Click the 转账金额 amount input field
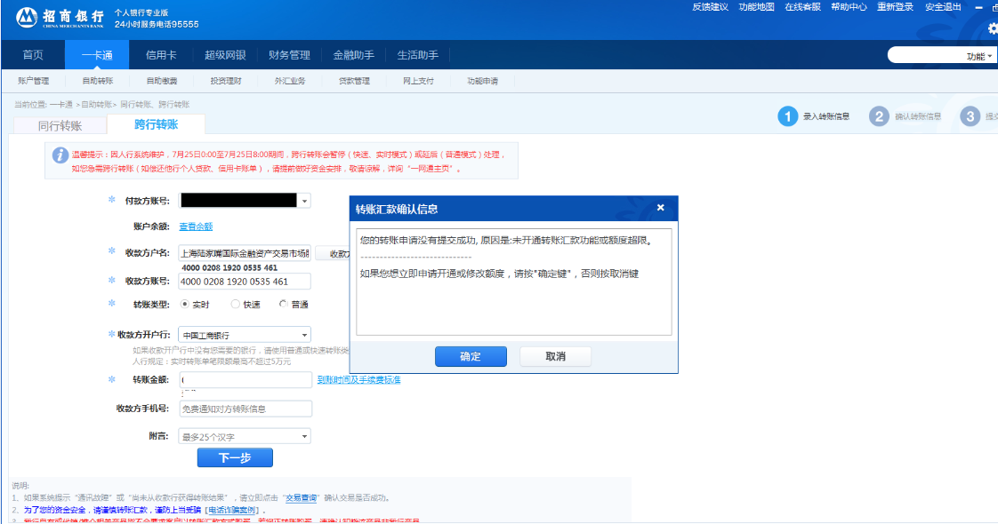998x524 pixels. point(245,380)
